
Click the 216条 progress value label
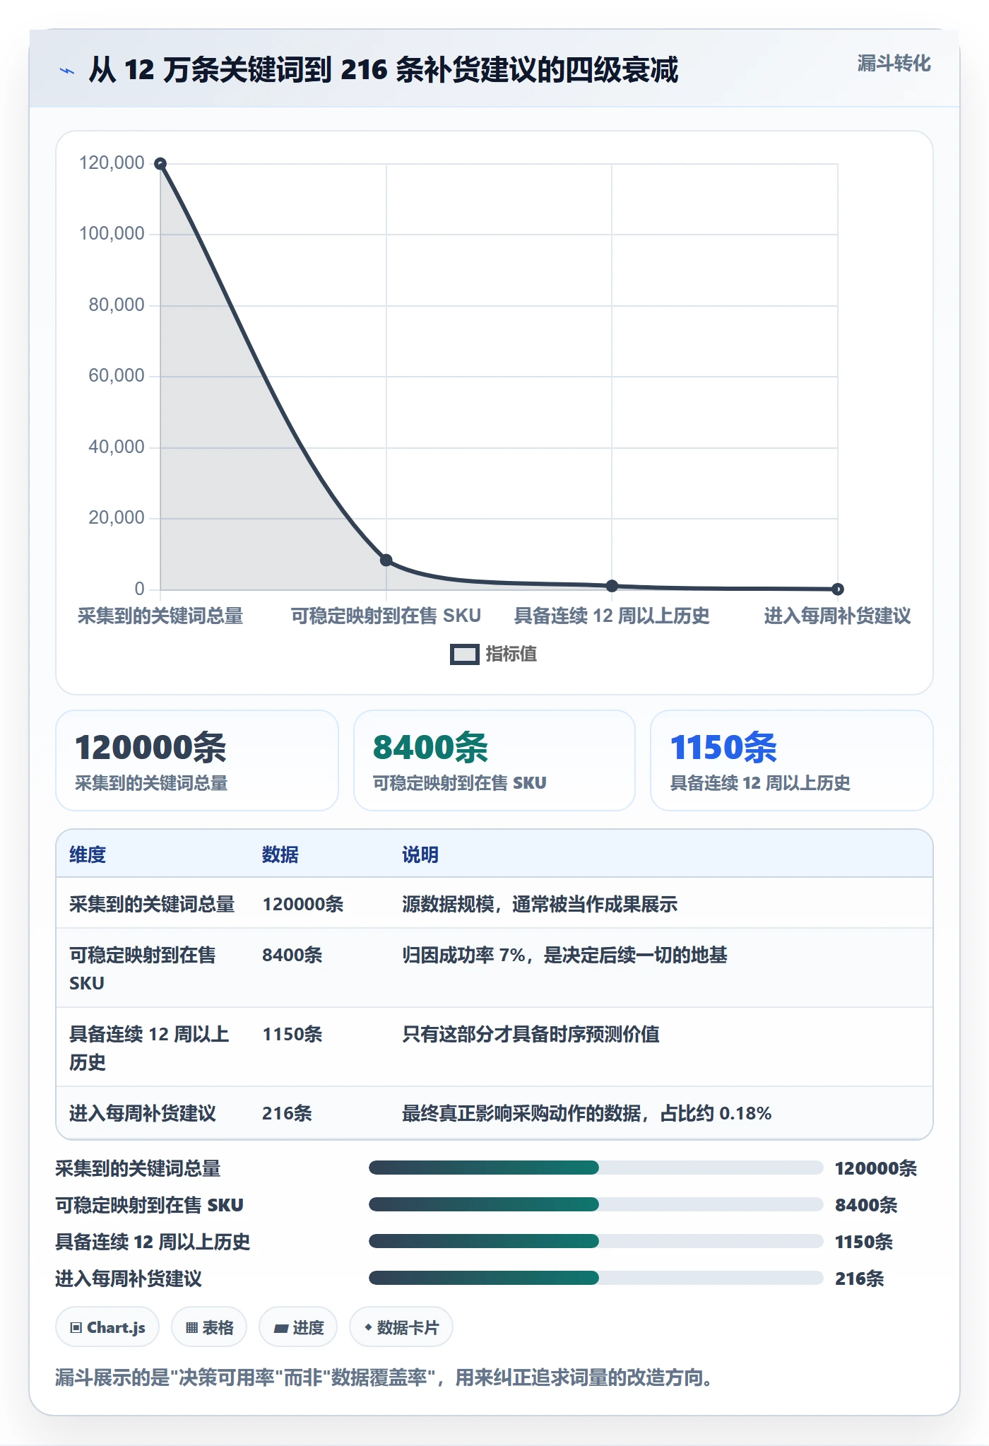[859, 1278]
